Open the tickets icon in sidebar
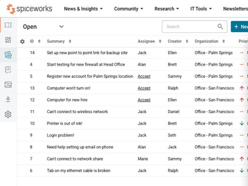The image size is (248, 186). click(8, 25)
